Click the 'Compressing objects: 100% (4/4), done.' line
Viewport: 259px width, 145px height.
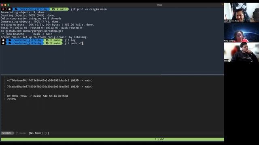tap(30, 21)
